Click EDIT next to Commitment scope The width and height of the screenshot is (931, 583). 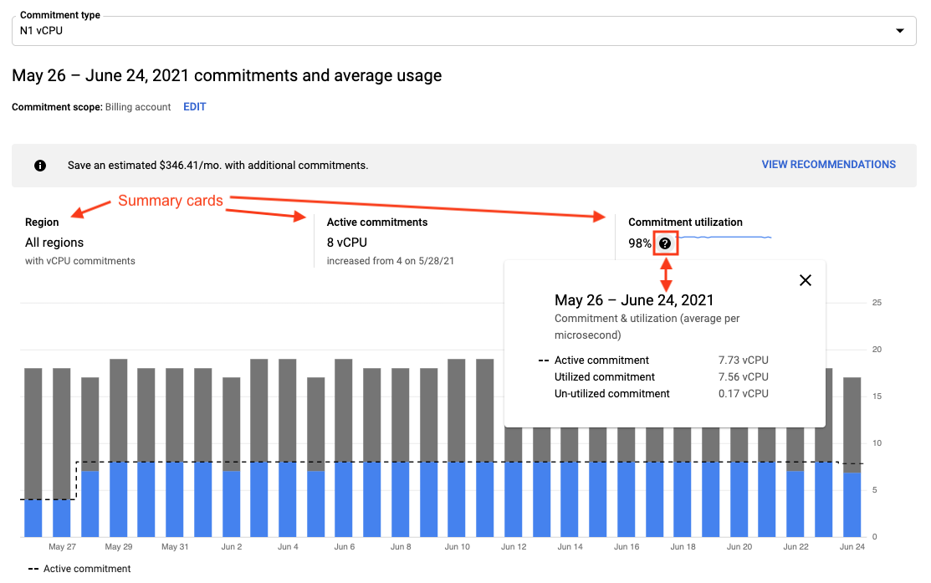point(194,107)
